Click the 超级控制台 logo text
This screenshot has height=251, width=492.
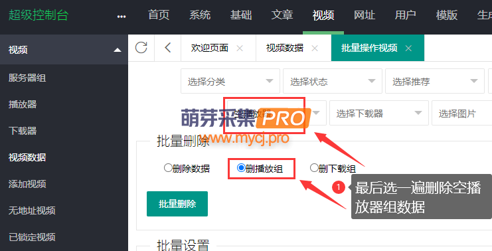39,15
